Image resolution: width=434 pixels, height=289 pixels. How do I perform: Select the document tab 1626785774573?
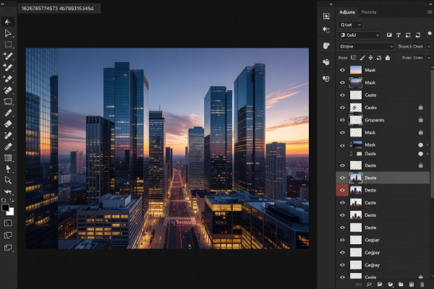(x=58, y=9)
